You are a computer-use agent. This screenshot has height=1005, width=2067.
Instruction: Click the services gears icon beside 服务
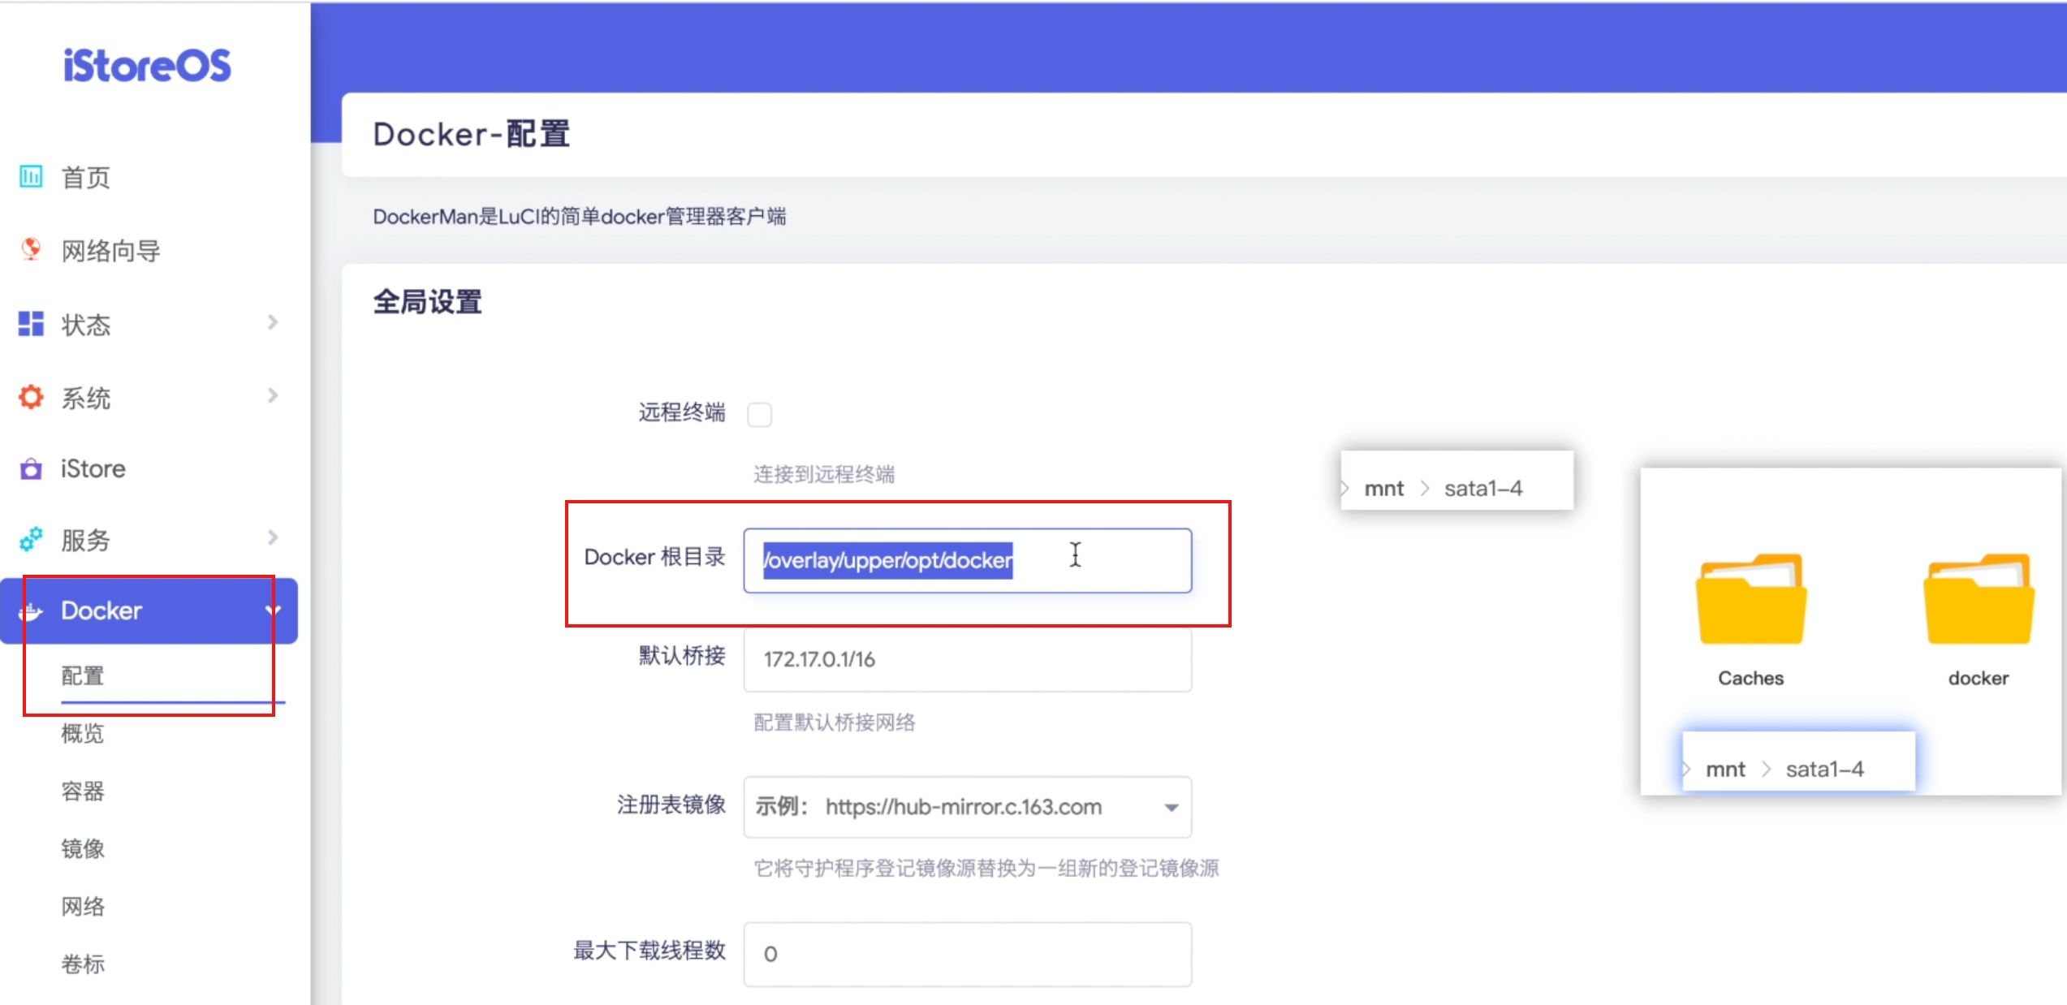click(31, 539)
